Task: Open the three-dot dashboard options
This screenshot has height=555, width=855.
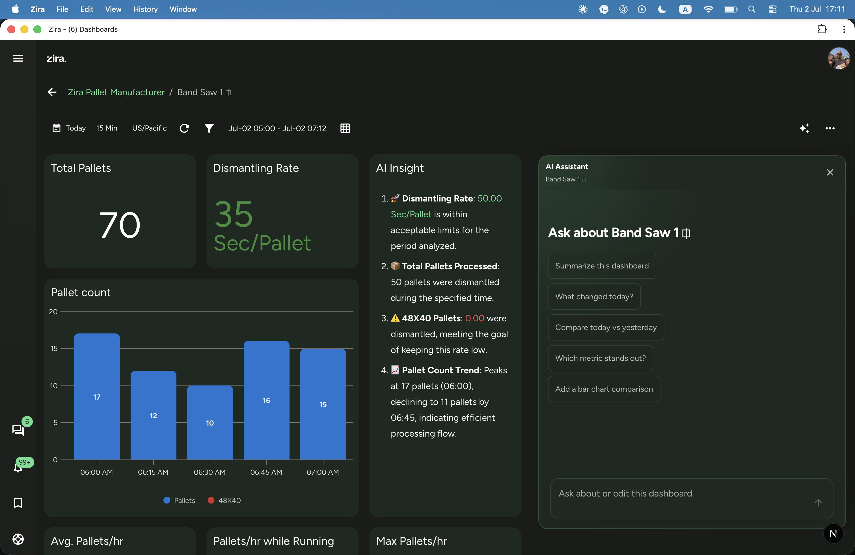Action: tap(830, 128)
